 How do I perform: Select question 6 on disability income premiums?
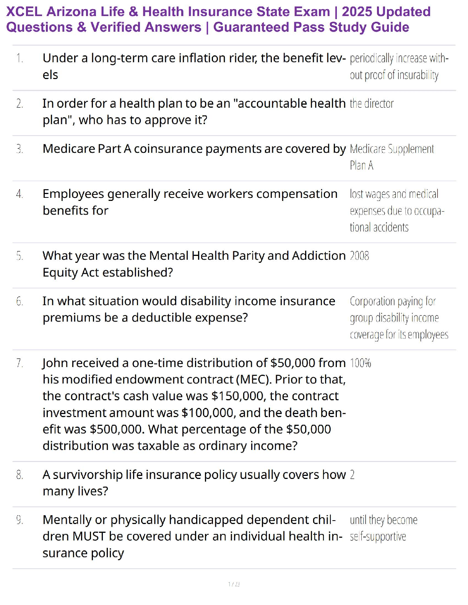[x=189, y=309]
